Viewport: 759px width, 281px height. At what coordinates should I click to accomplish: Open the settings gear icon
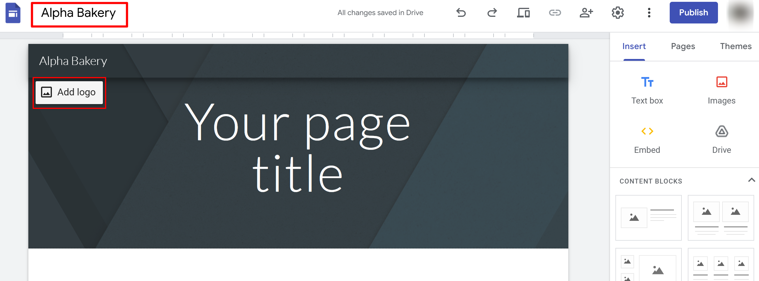pos(618,13)
